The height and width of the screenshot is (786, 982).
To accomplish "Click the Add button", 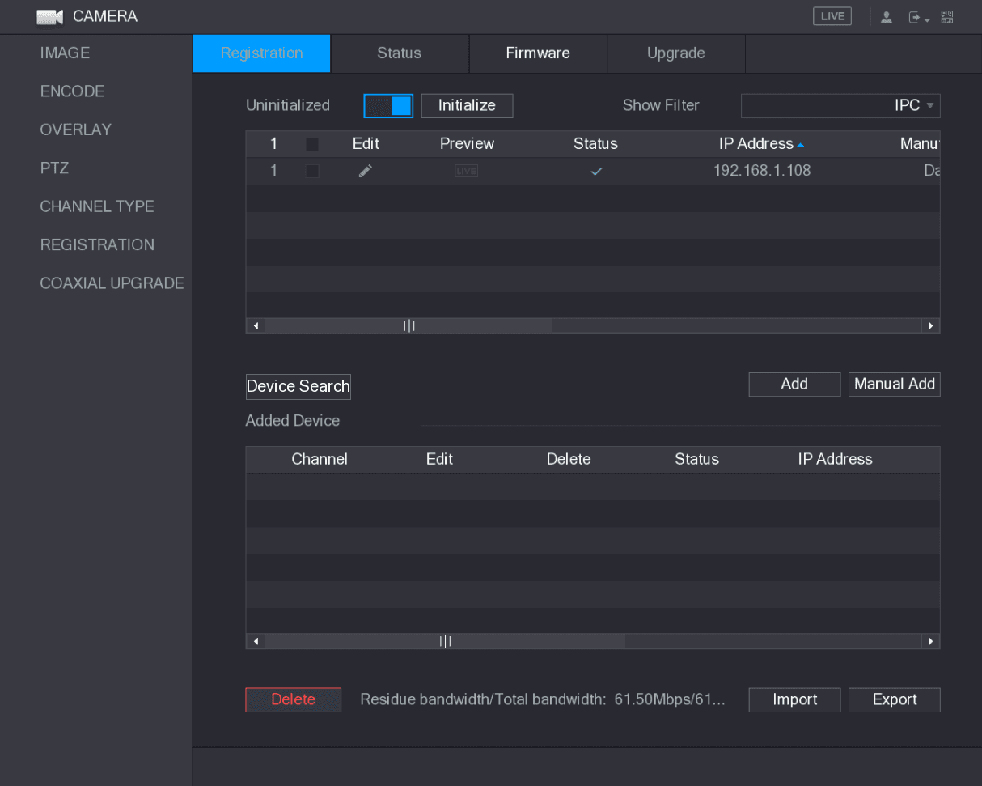I will click(794, 385).
